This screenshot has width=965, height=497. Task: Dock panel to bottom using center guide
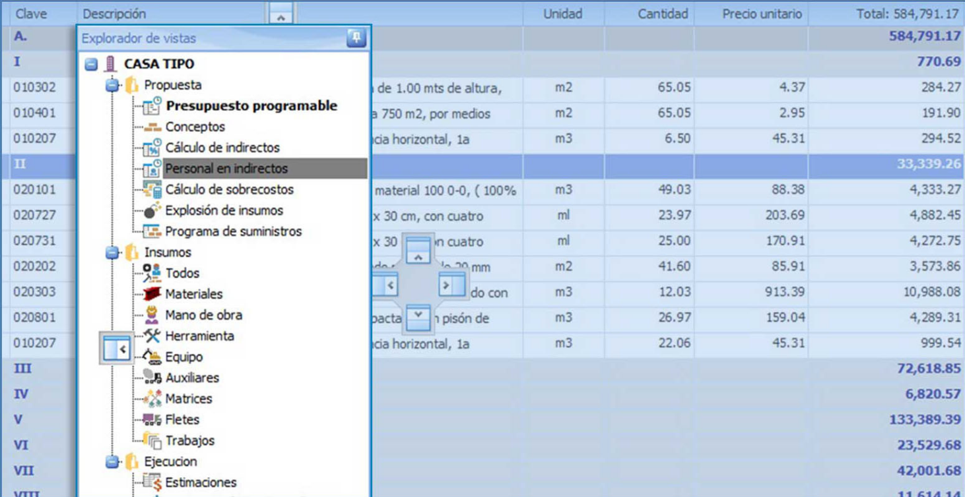pos(418,318)
